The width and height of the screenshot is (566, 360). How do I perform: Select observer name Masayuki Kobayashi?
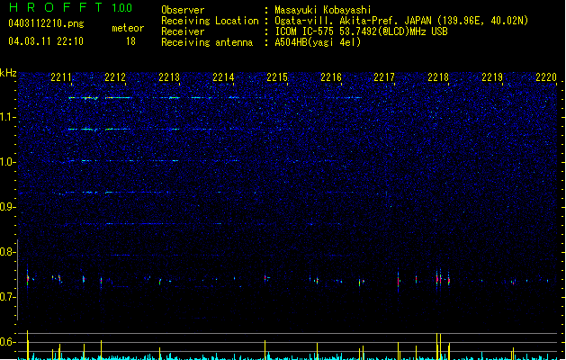pos(323,10)
